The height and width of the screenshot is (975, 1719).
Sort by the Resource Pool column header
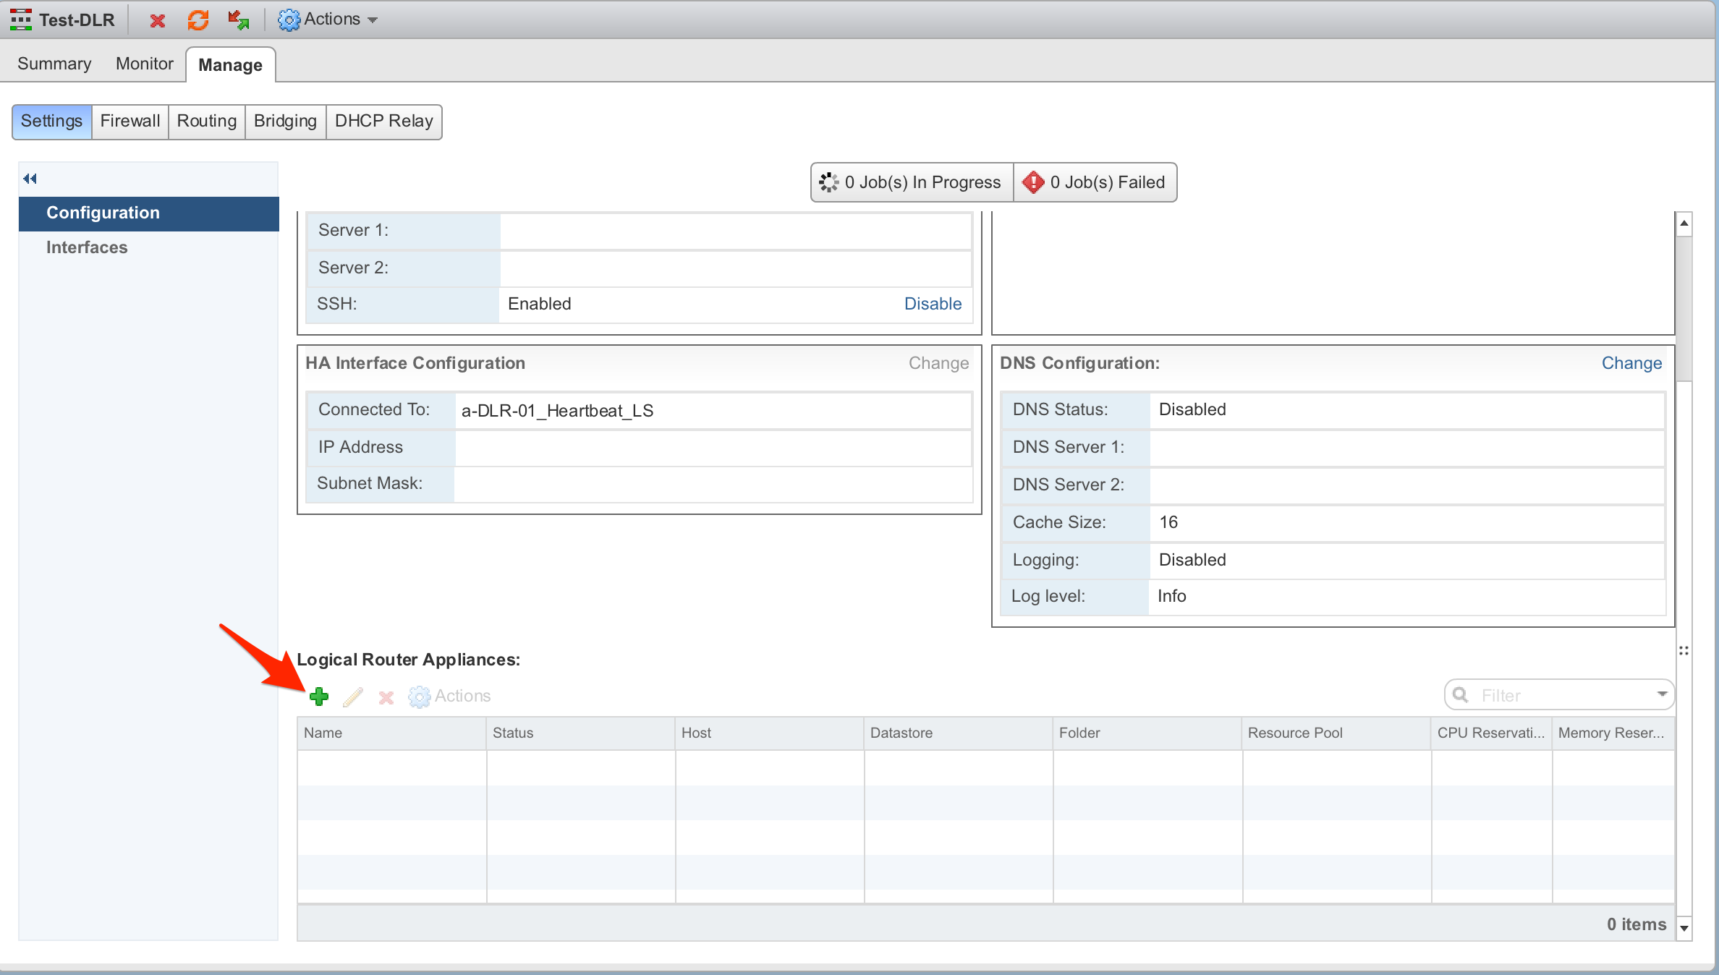(1336, 733)
